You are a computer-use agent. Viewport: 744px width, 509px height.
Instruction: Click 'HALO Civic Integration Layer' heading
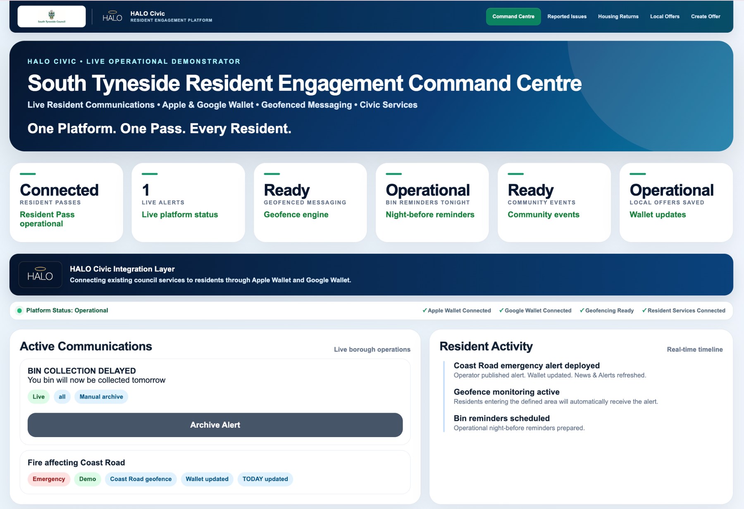(x=122, y=269)
